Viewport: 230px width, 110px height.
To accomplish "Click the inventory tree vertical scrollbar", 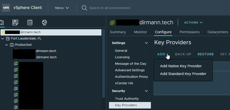I will pyautogui.click(x=103, y=63).
